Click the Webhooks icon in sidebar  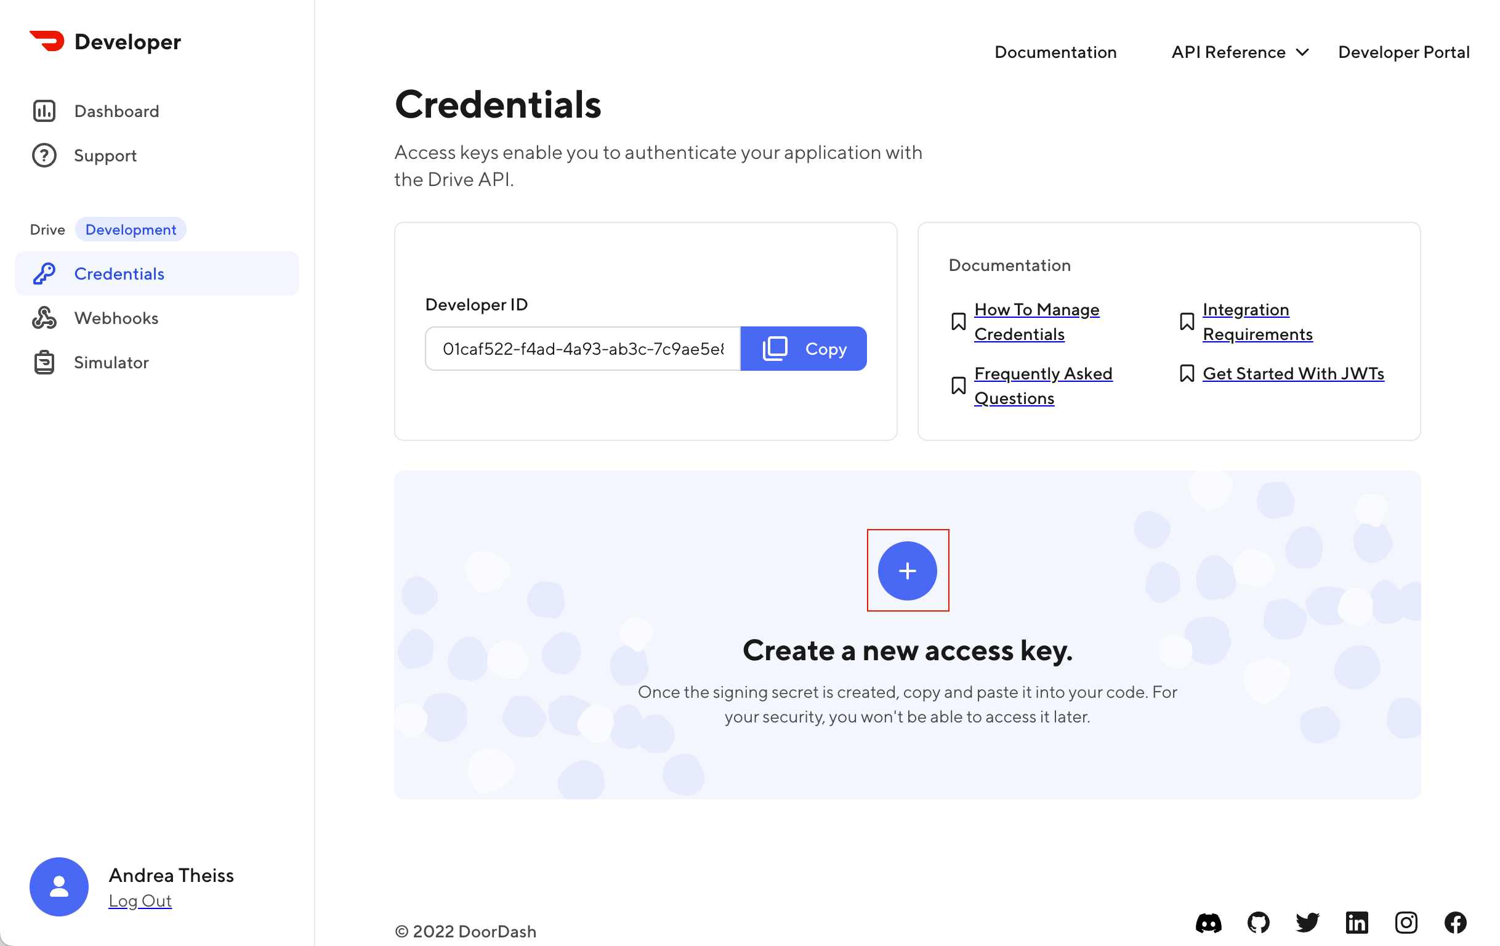[x=44, y=317]
